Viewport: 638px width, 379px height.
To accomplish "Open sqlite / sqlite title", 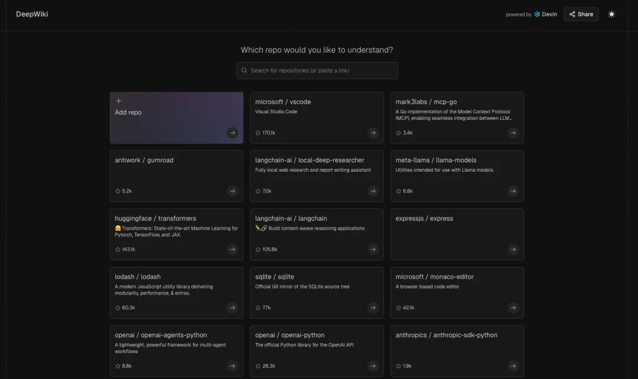I will pos(275,276).
